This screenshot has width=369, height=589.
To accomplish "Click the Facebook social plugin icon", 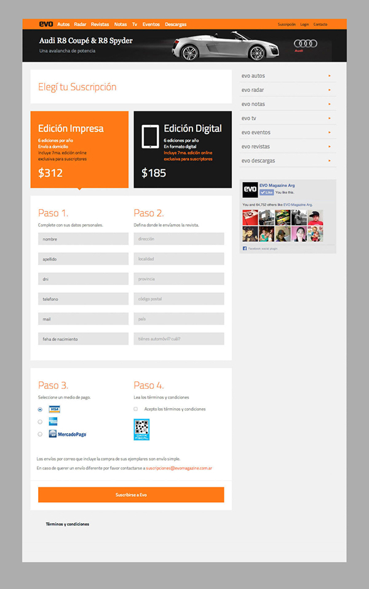I will [x=245, y=248].
